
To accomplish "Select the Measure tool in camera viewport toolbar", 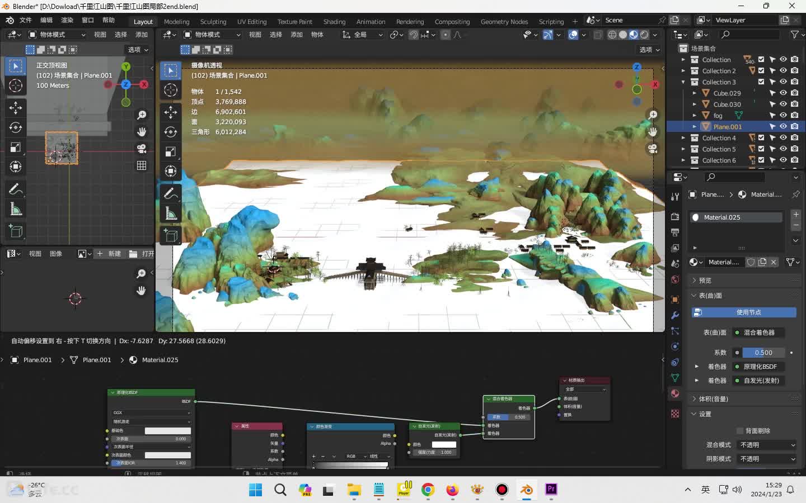I will coord(171,213).
